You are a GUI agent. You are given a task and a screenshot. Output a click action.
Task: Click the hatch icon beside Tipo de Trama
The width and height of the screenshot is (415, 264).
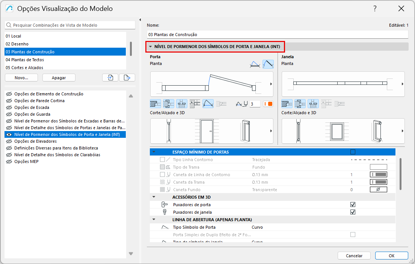[x=163, y=167]
